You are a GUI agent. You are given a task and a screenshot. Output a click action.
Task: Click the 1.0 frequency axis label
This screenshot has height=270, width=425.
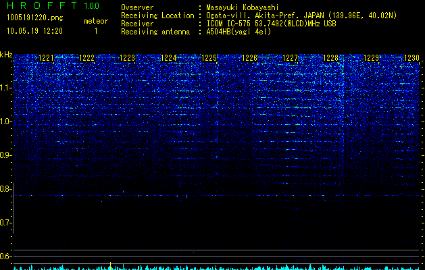[5, 122]
